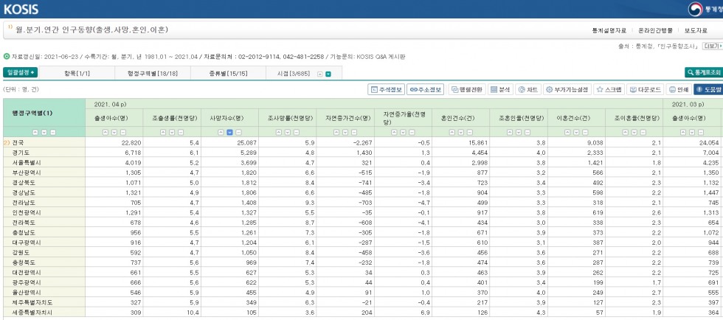Click 서울특별시 row label
This screenshot has height=320, width=723.
[27, 162]
